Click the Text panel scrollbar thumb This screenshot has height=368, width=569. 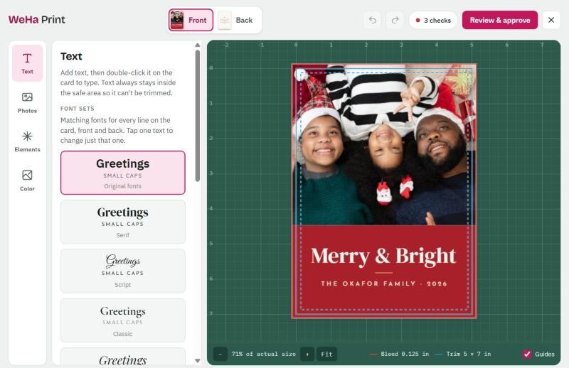tap(198, 116)
